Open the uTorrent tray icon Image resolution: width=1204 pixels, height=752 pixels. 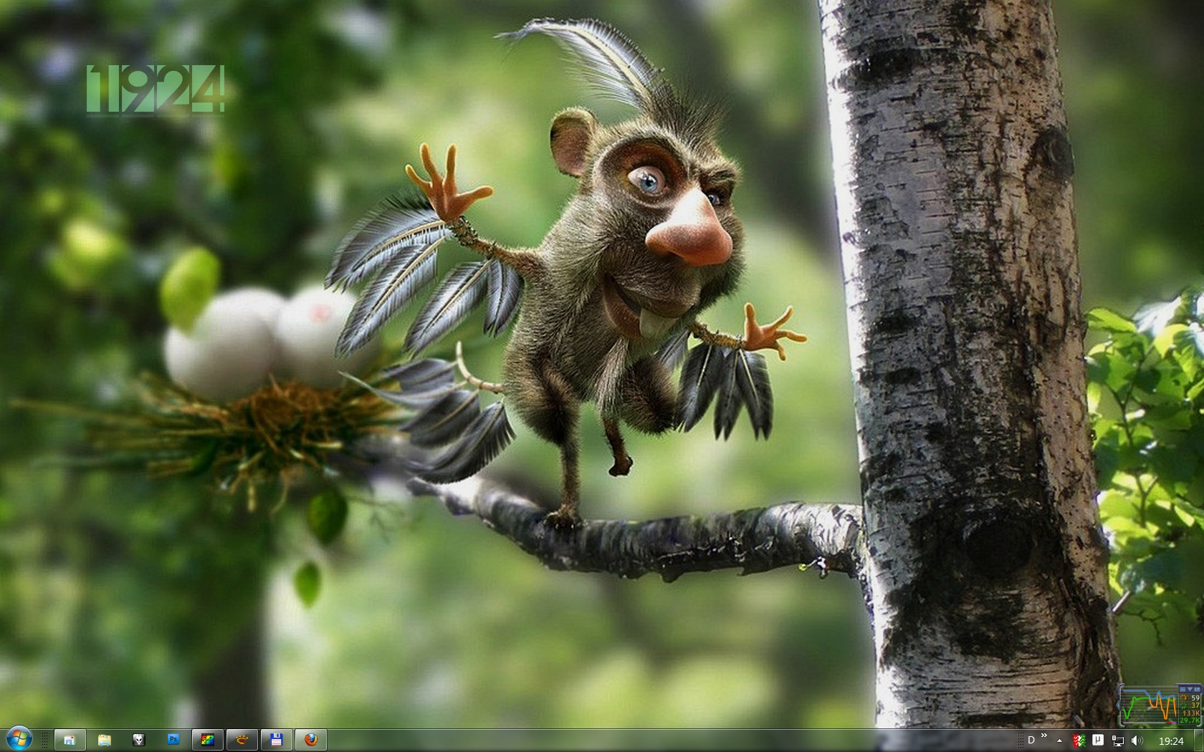pyautogui.click(x=1098, y=740)
